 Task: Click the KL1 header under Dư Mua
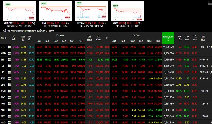click(81, 41)
